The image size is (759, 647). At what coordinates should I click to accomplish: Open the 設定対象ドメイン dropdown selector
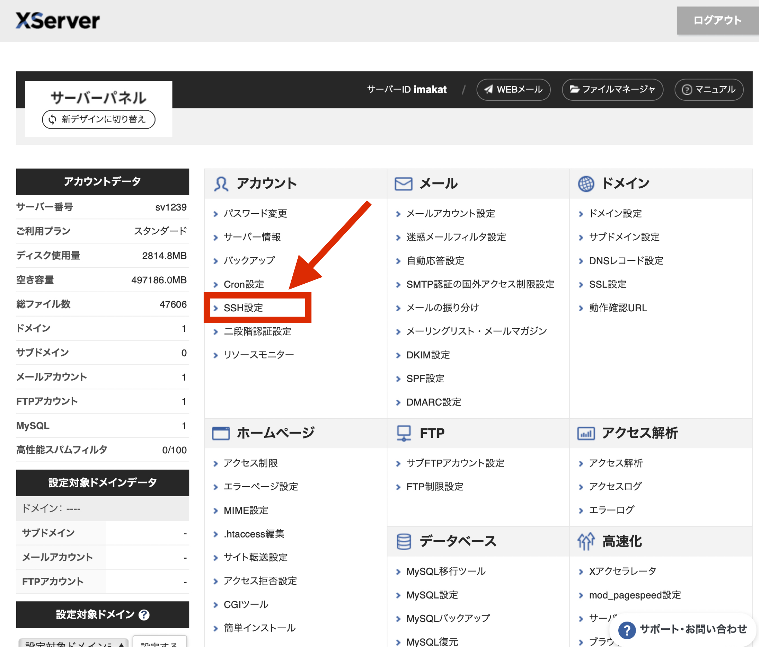(73, 643)
